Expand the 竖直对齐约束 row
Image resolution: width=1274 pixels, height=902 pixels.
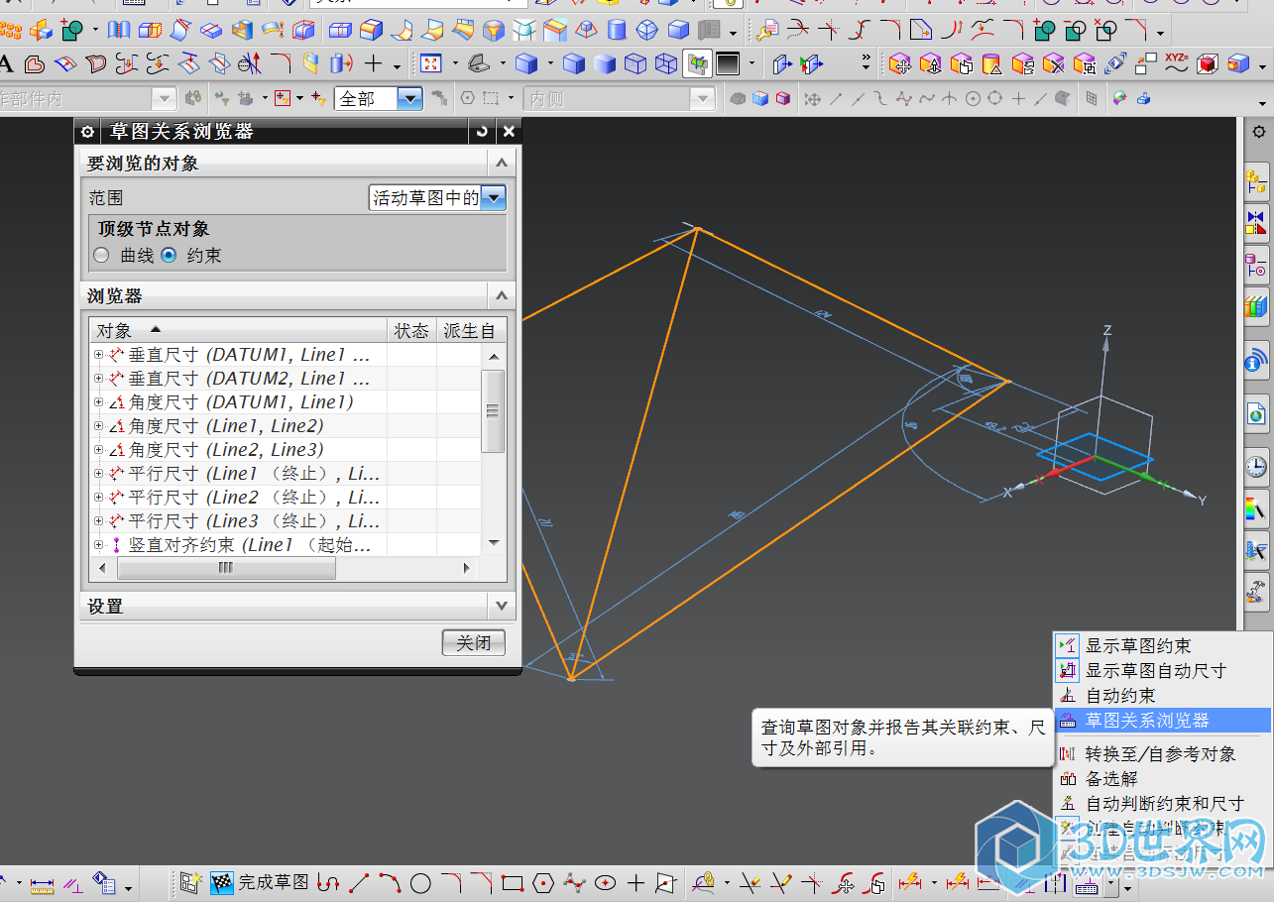(98, 545)
